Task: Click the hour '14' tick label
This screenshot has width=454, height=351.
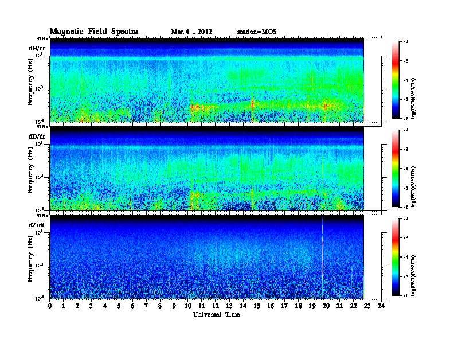Action: point(243,306)
